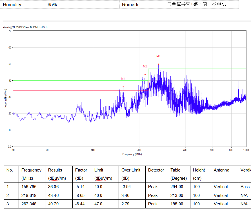Select results value "43.46"
Screen dimensions: 251x211
pyautogui.click(x=54, y=195)
